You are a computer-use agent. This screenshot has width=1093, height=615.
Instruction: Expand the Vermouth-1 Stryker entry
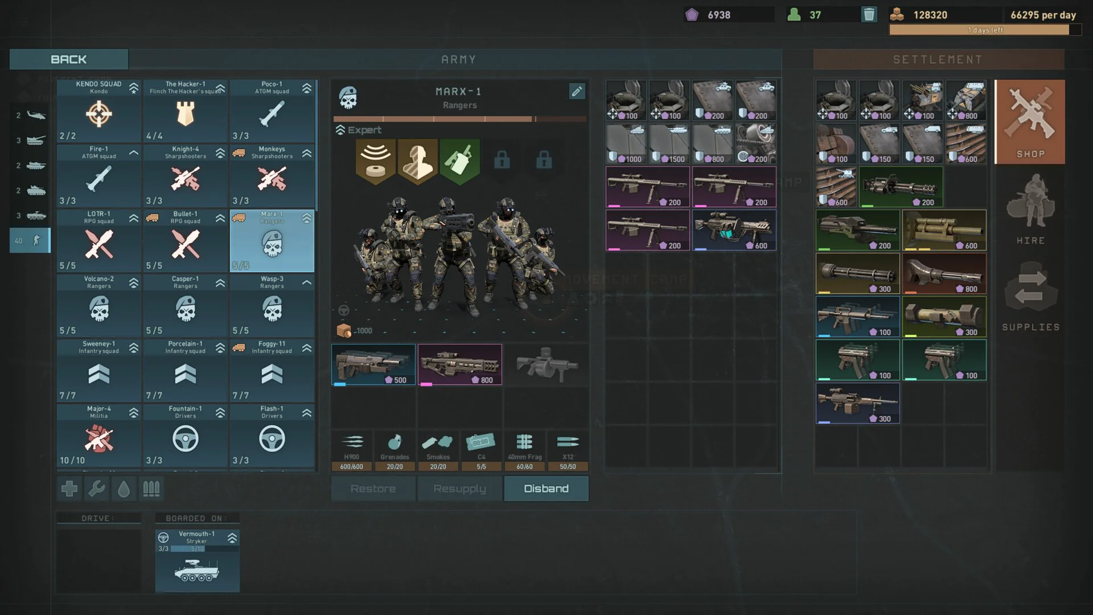232,536
